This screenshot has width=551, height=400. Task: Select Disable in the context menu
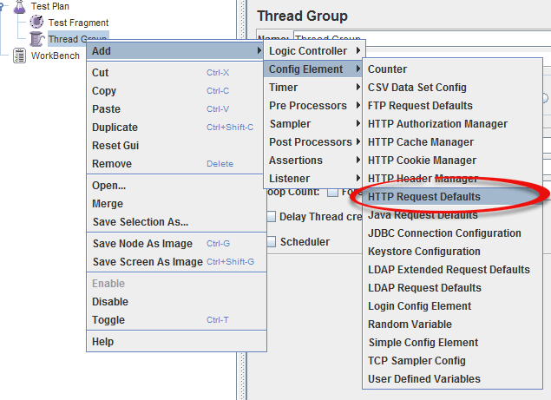pos(110,302)
